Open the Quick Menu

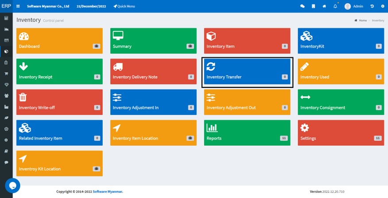pyautogui.click(x=124, y=6)
